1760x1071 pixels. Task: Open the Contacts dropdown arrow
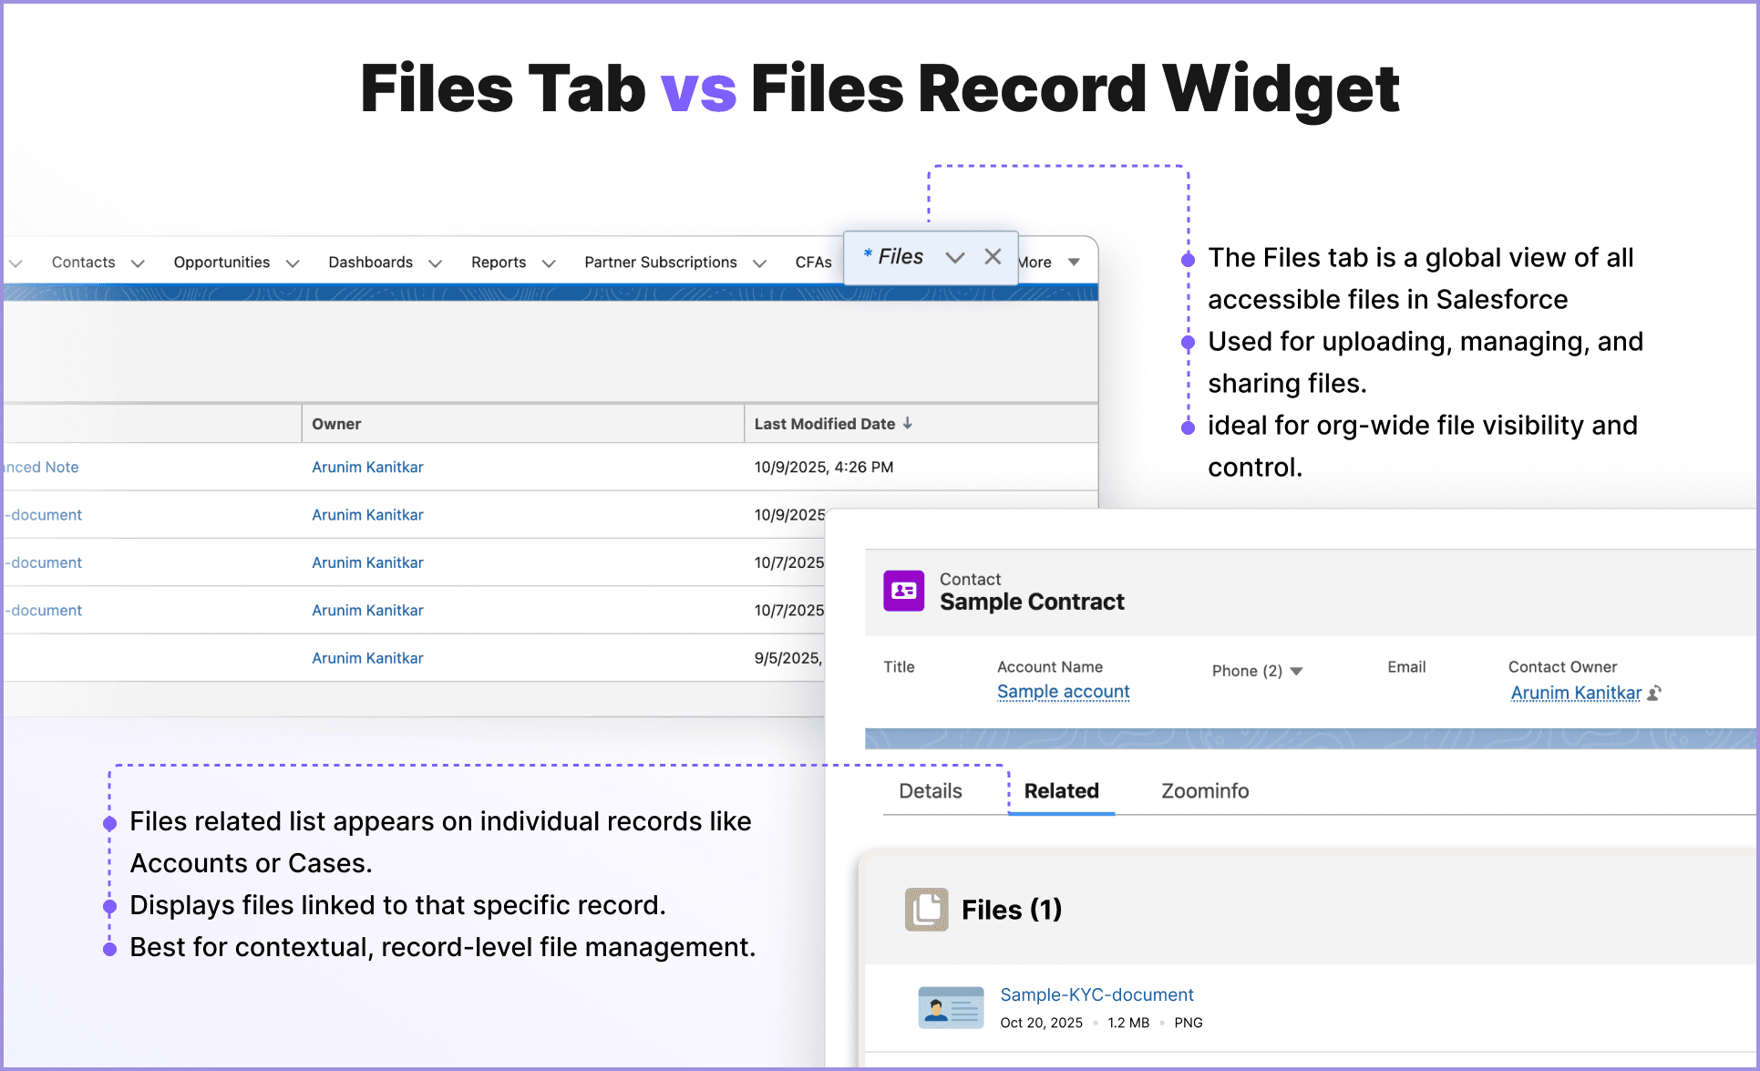tap(138, 263)
